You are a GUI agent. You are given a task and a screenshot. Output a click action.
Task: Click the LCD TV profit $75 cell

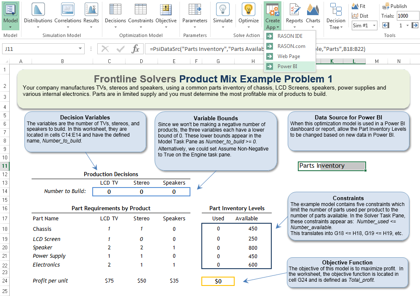109,281
